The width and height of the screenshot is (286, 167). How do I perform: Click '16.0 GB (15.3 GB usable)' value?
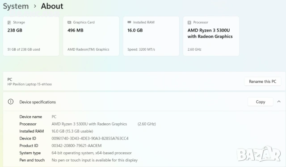72,131
